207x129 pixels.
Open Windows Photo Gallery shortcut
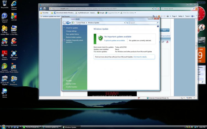(14, 68)
